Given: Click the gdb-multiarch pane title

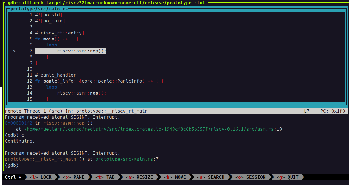Looking at the screenshot, I should (106, 3).
